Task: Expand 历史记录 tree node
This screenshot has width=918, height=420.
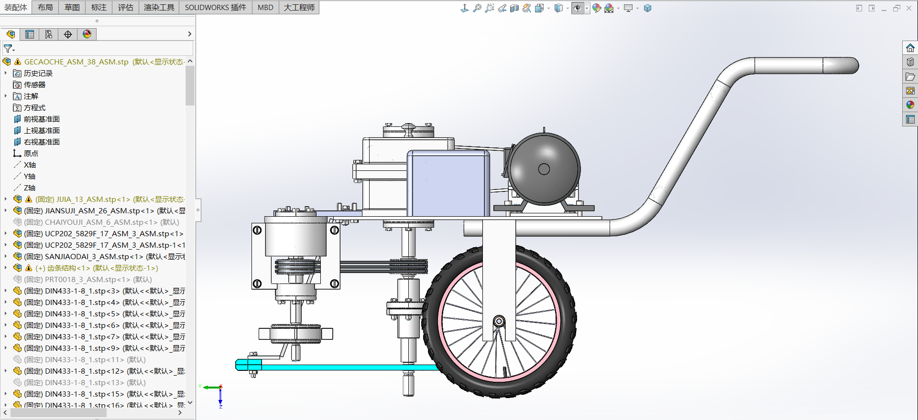Action: (6, 73)
